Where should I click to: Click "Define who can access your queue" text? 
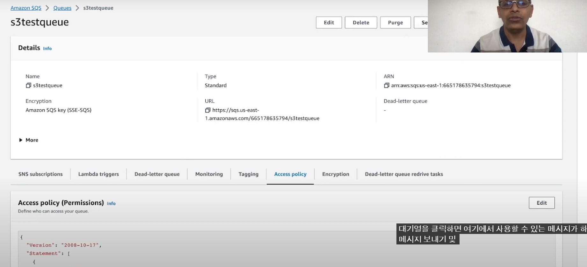53,211
